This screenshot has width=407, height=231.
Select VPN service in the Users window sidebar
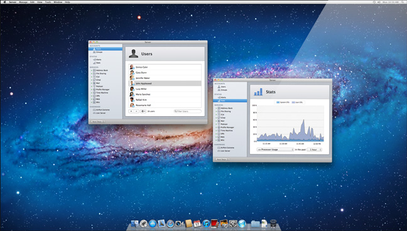click(98, 96)
